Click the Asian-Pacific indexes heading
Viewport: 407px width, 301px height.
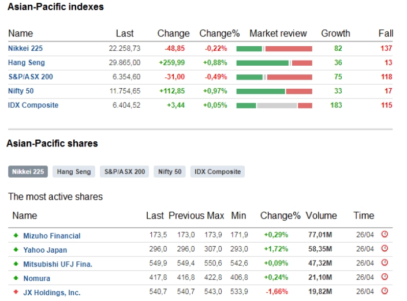coord(55,7)
